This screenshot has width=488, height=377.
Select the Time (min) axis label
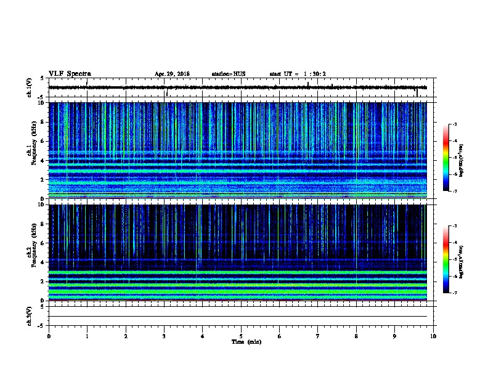246,342
